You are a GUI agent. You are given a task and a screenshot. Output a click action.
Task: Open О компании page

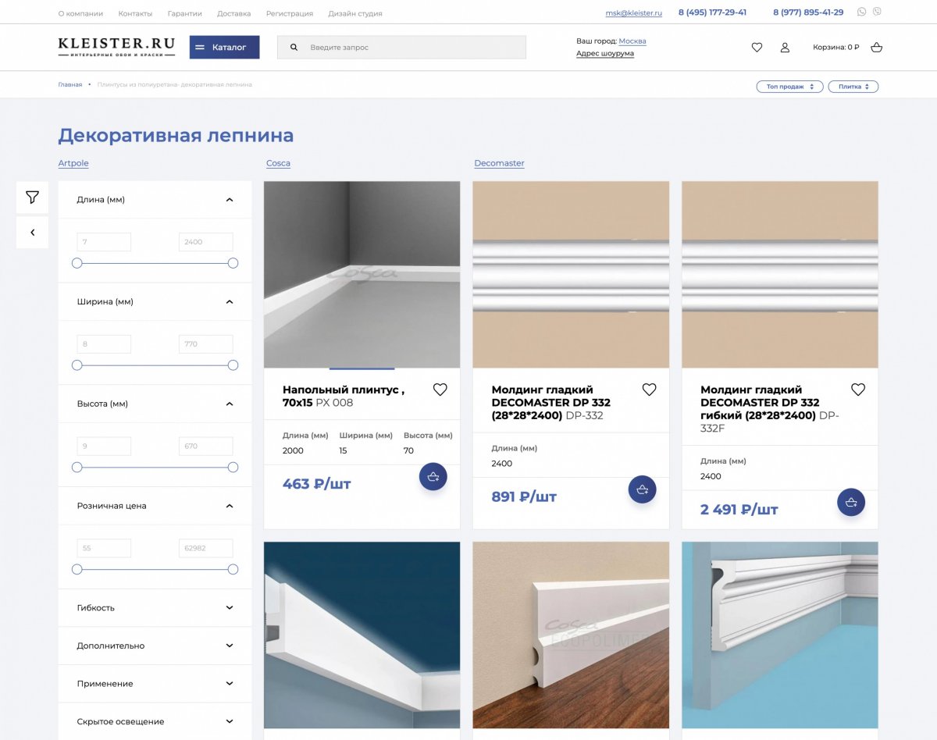pos(80,13)
